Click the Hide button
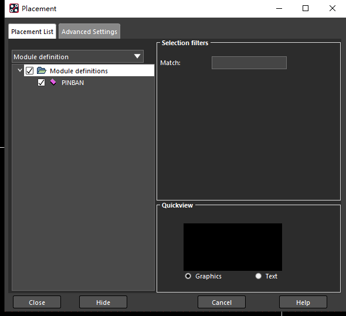 (103, 302)
